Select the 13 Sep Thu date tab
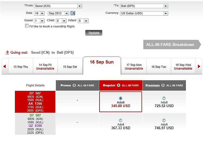 (21, 67)
